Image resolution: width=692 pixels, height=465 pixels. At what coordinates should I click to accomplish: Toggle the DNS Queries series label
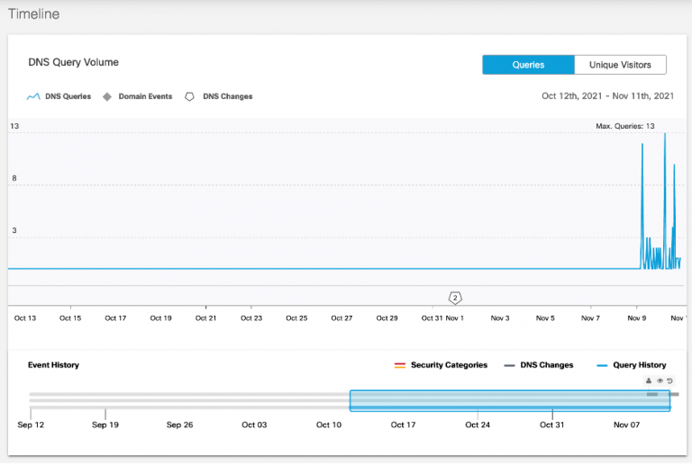pos(68,96)
